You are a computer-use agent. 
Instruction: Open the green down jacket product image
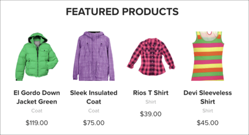[37, 57]
